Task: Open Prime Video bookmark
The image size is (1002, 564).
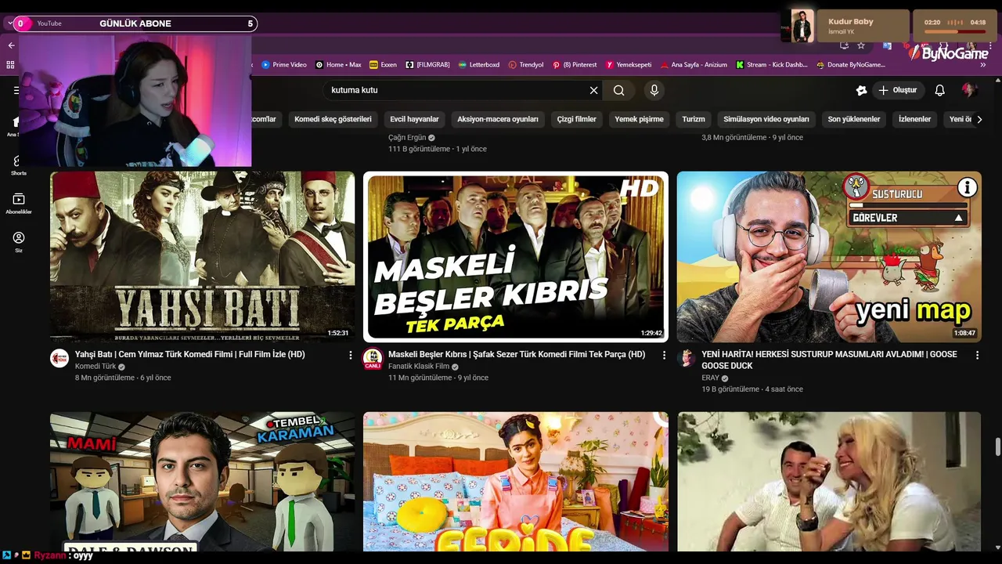Action: pos(283,65)
